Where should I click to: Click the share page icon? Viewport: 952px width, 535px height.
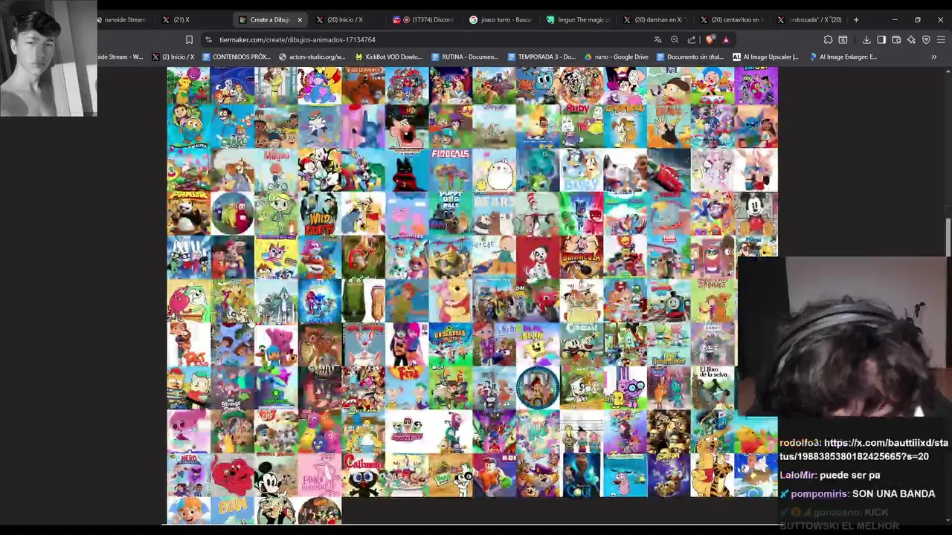click(692, 39)
